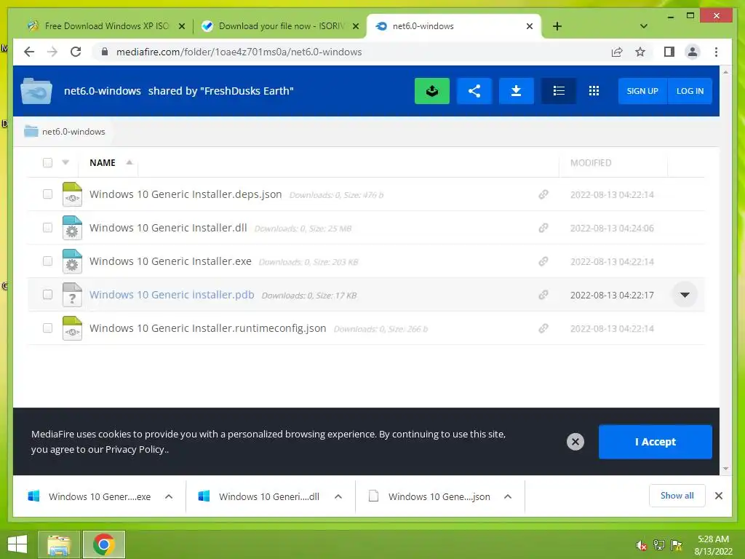745x559 pixels.
Task: Click the Installer.pdb unknown file icon
Action: [x=72, y=295]
